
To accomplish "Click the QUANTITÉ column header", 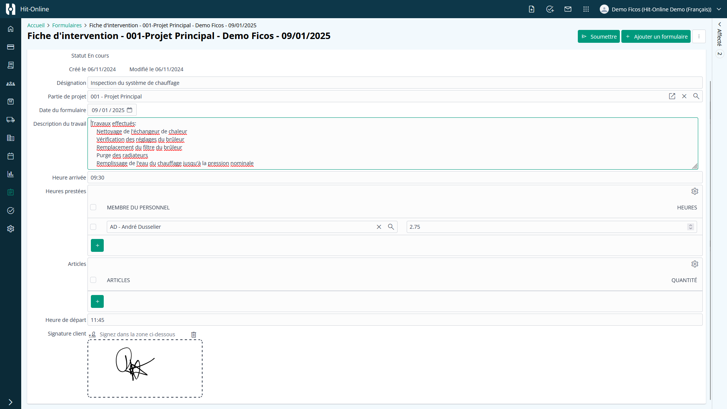I will (684, 280).
